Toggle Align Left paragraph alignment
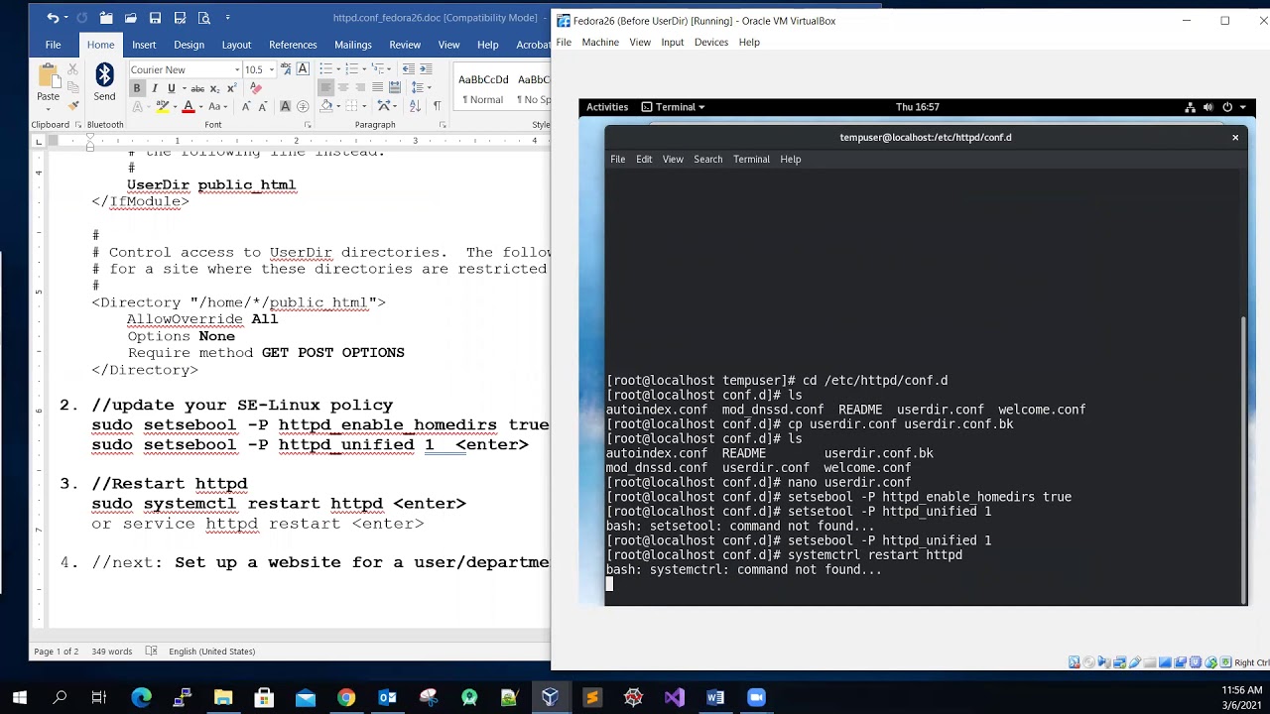This screenshot has height=714, width=1270. pos(325,88)
